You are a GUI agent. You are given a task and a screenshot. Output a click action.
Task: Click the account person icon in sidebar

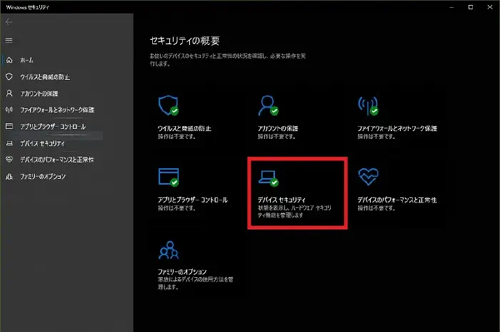coord(9,93)
